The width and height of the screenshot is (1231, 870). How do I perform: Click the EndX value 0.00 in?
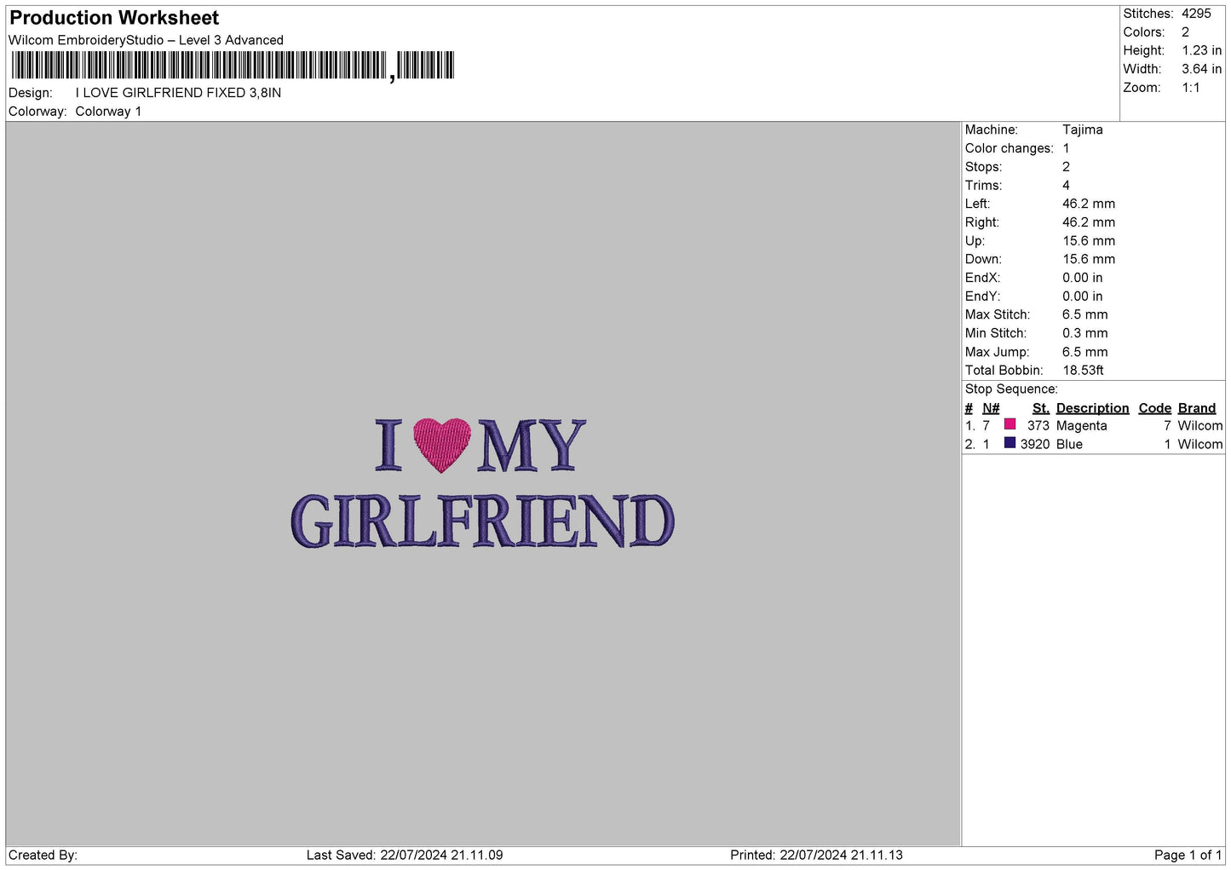click(x=1083, y=278)
